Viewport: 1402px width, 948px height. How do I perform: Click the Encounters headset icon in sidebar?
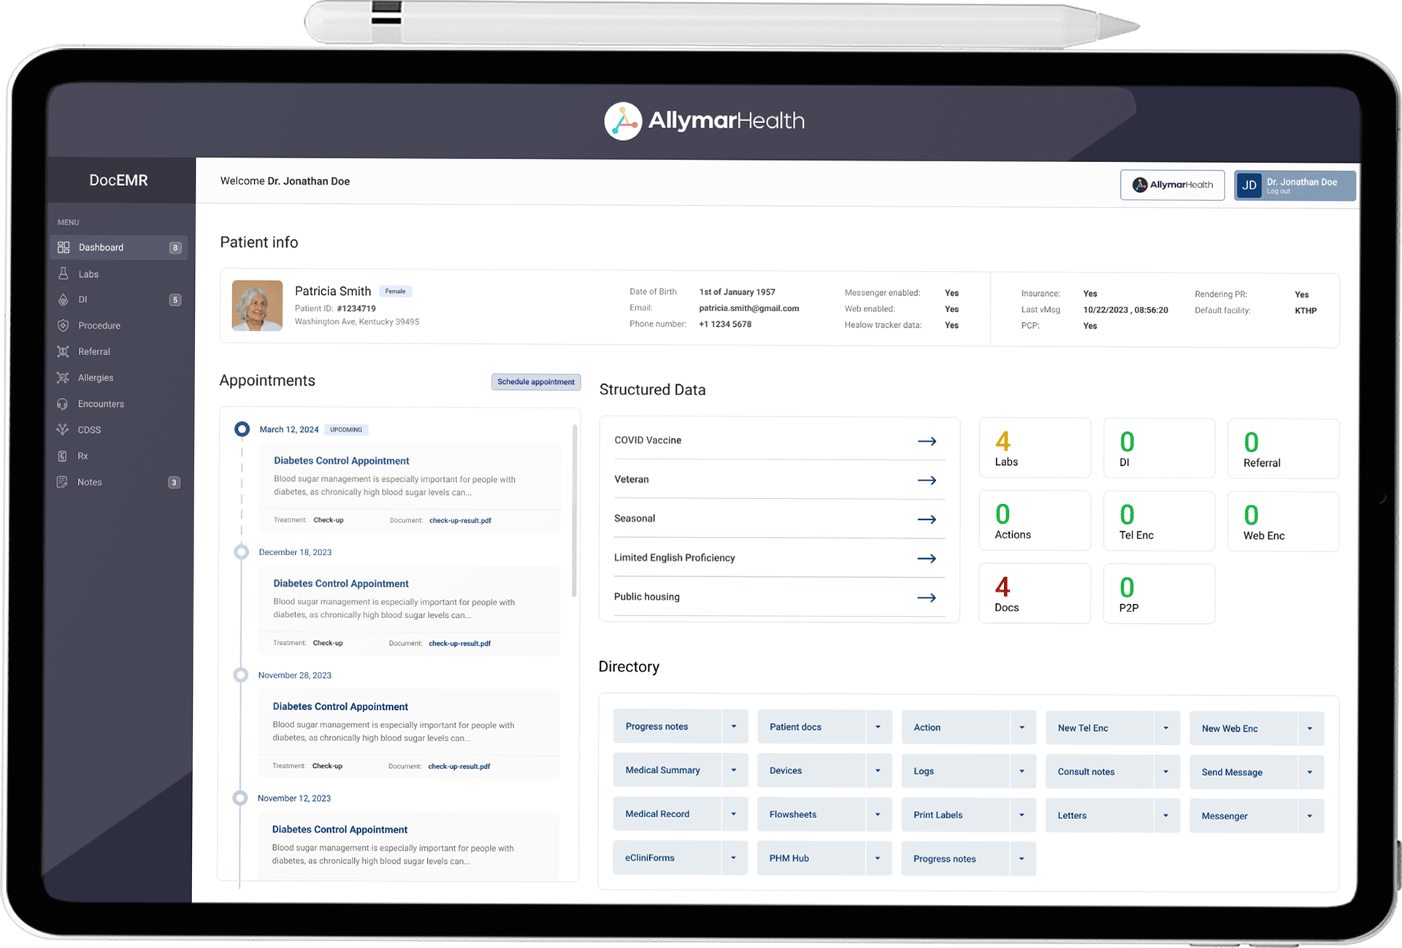tap(63, 404)
